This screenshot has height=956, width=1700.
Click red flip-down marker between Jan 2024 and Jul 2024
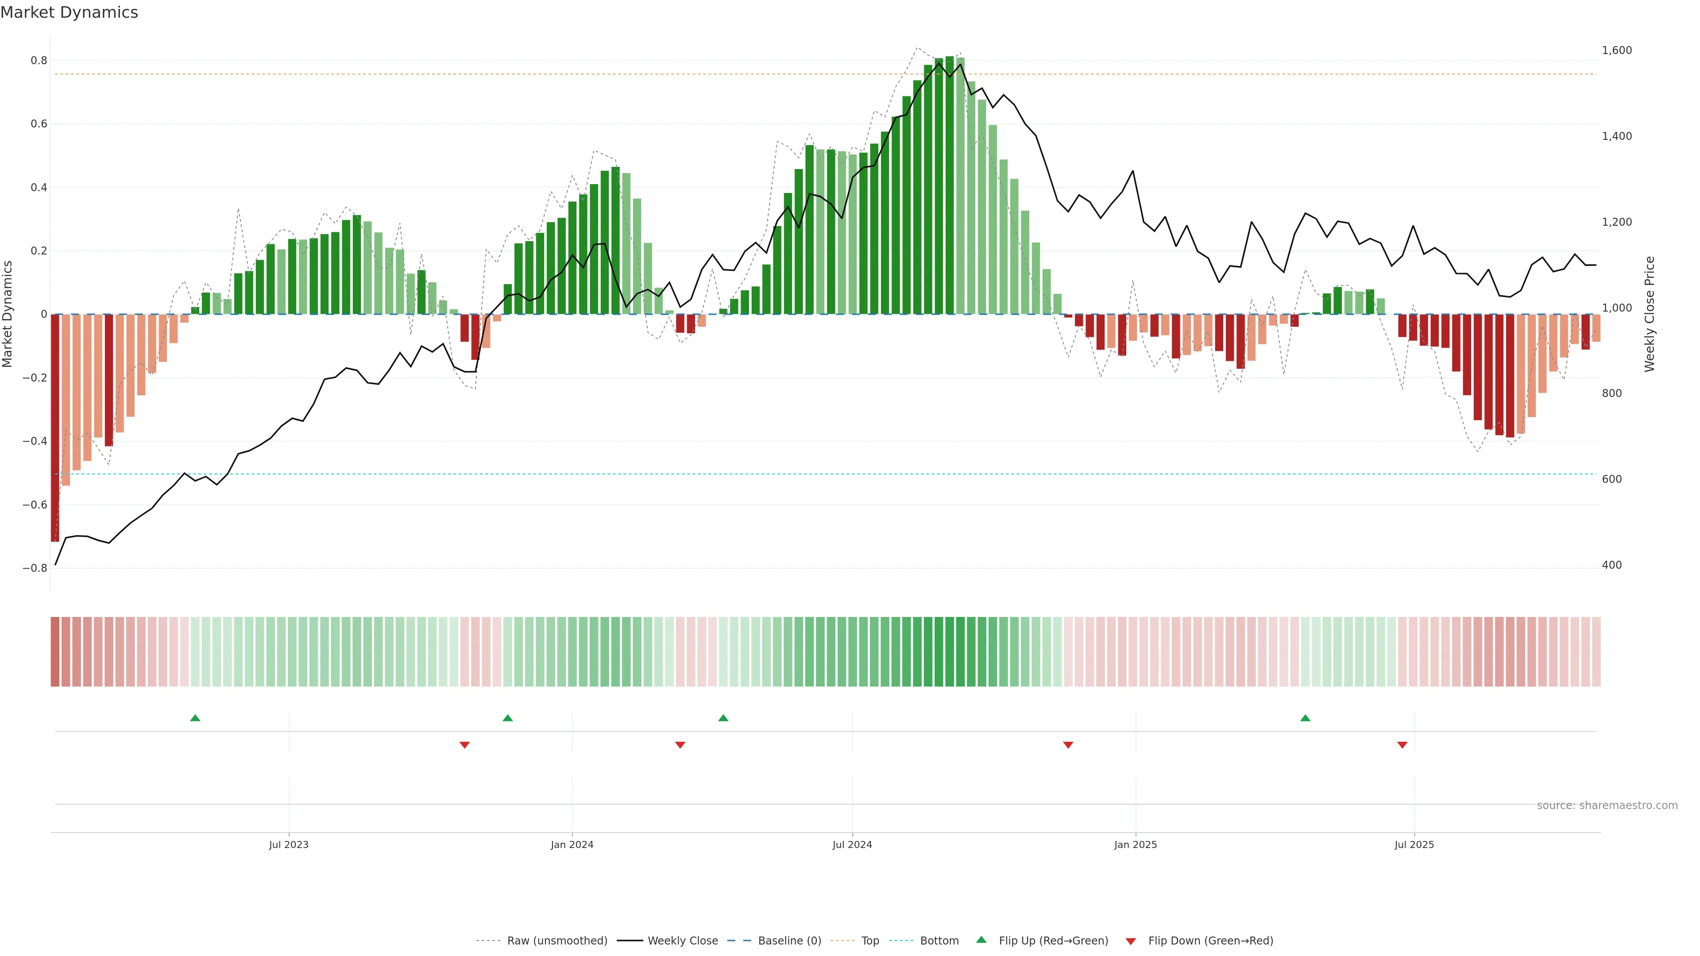click(680, 745)
